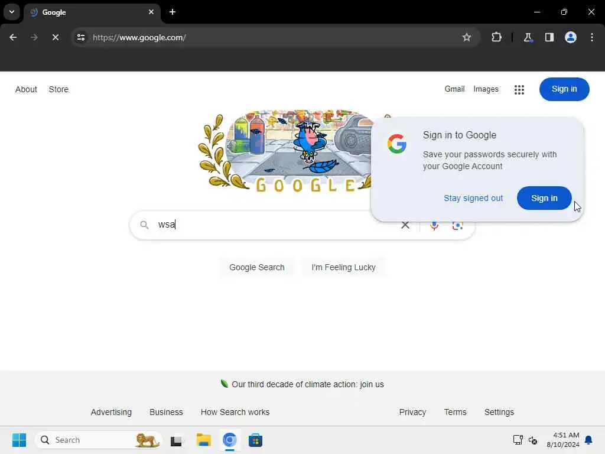Click the address bar URL
This screenshot has width=605, height=454.
pyautogui.click(x=139, y=37)
